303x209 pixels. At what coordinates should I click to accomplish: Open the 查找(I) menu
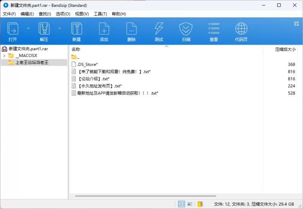[x=45, y=14]
